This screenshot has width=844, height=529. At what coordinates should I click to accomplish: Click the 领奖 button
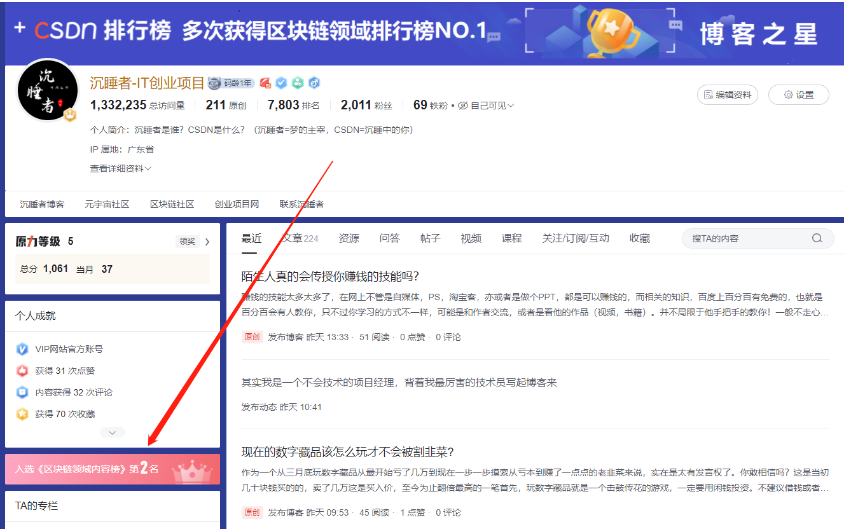tap(187, 242)
